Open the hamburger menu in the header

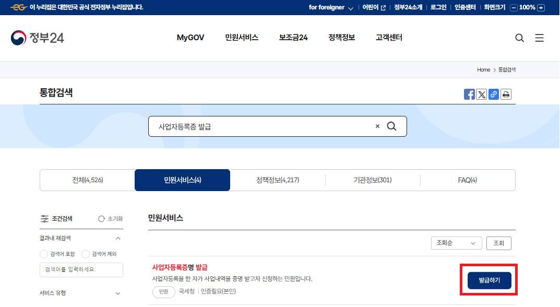[540, 38]
